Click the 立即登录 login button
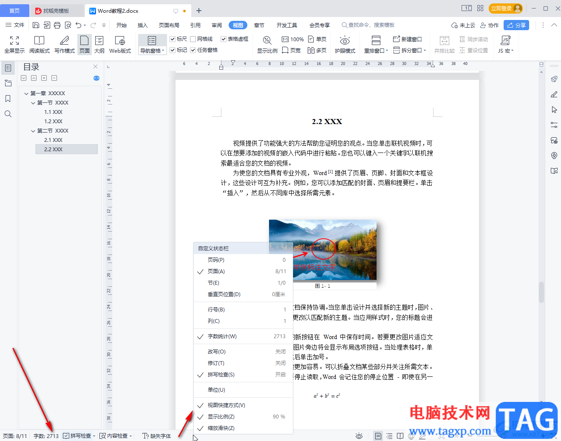Screen dimensions: 561x441 504,8
